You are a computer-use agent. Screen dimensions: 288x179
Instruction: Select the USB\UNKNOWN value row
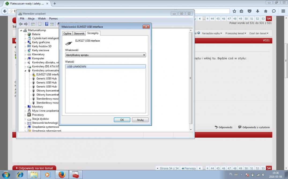[x=106, y=67]
